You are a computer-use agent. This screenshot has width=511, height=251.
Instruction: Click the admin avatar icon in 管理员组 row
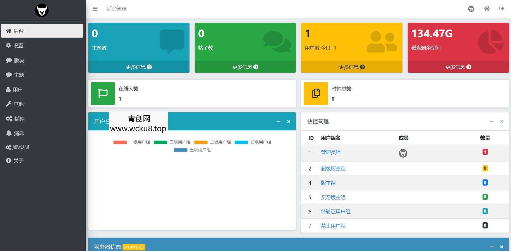(x=403, y=153)
